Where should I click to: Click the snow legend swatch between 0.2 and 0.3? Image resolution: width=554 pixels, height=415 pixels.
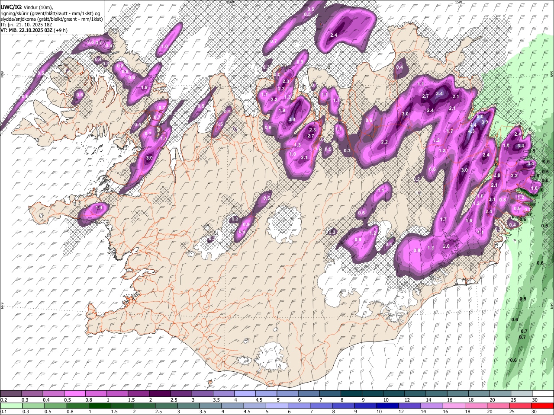[x=11, y=393]
